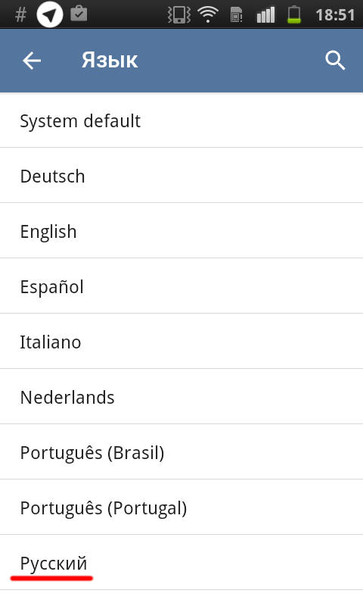Pick Español as the language
Image resolution: width=363 pixels, height=606 pixels.
(181, 286)
